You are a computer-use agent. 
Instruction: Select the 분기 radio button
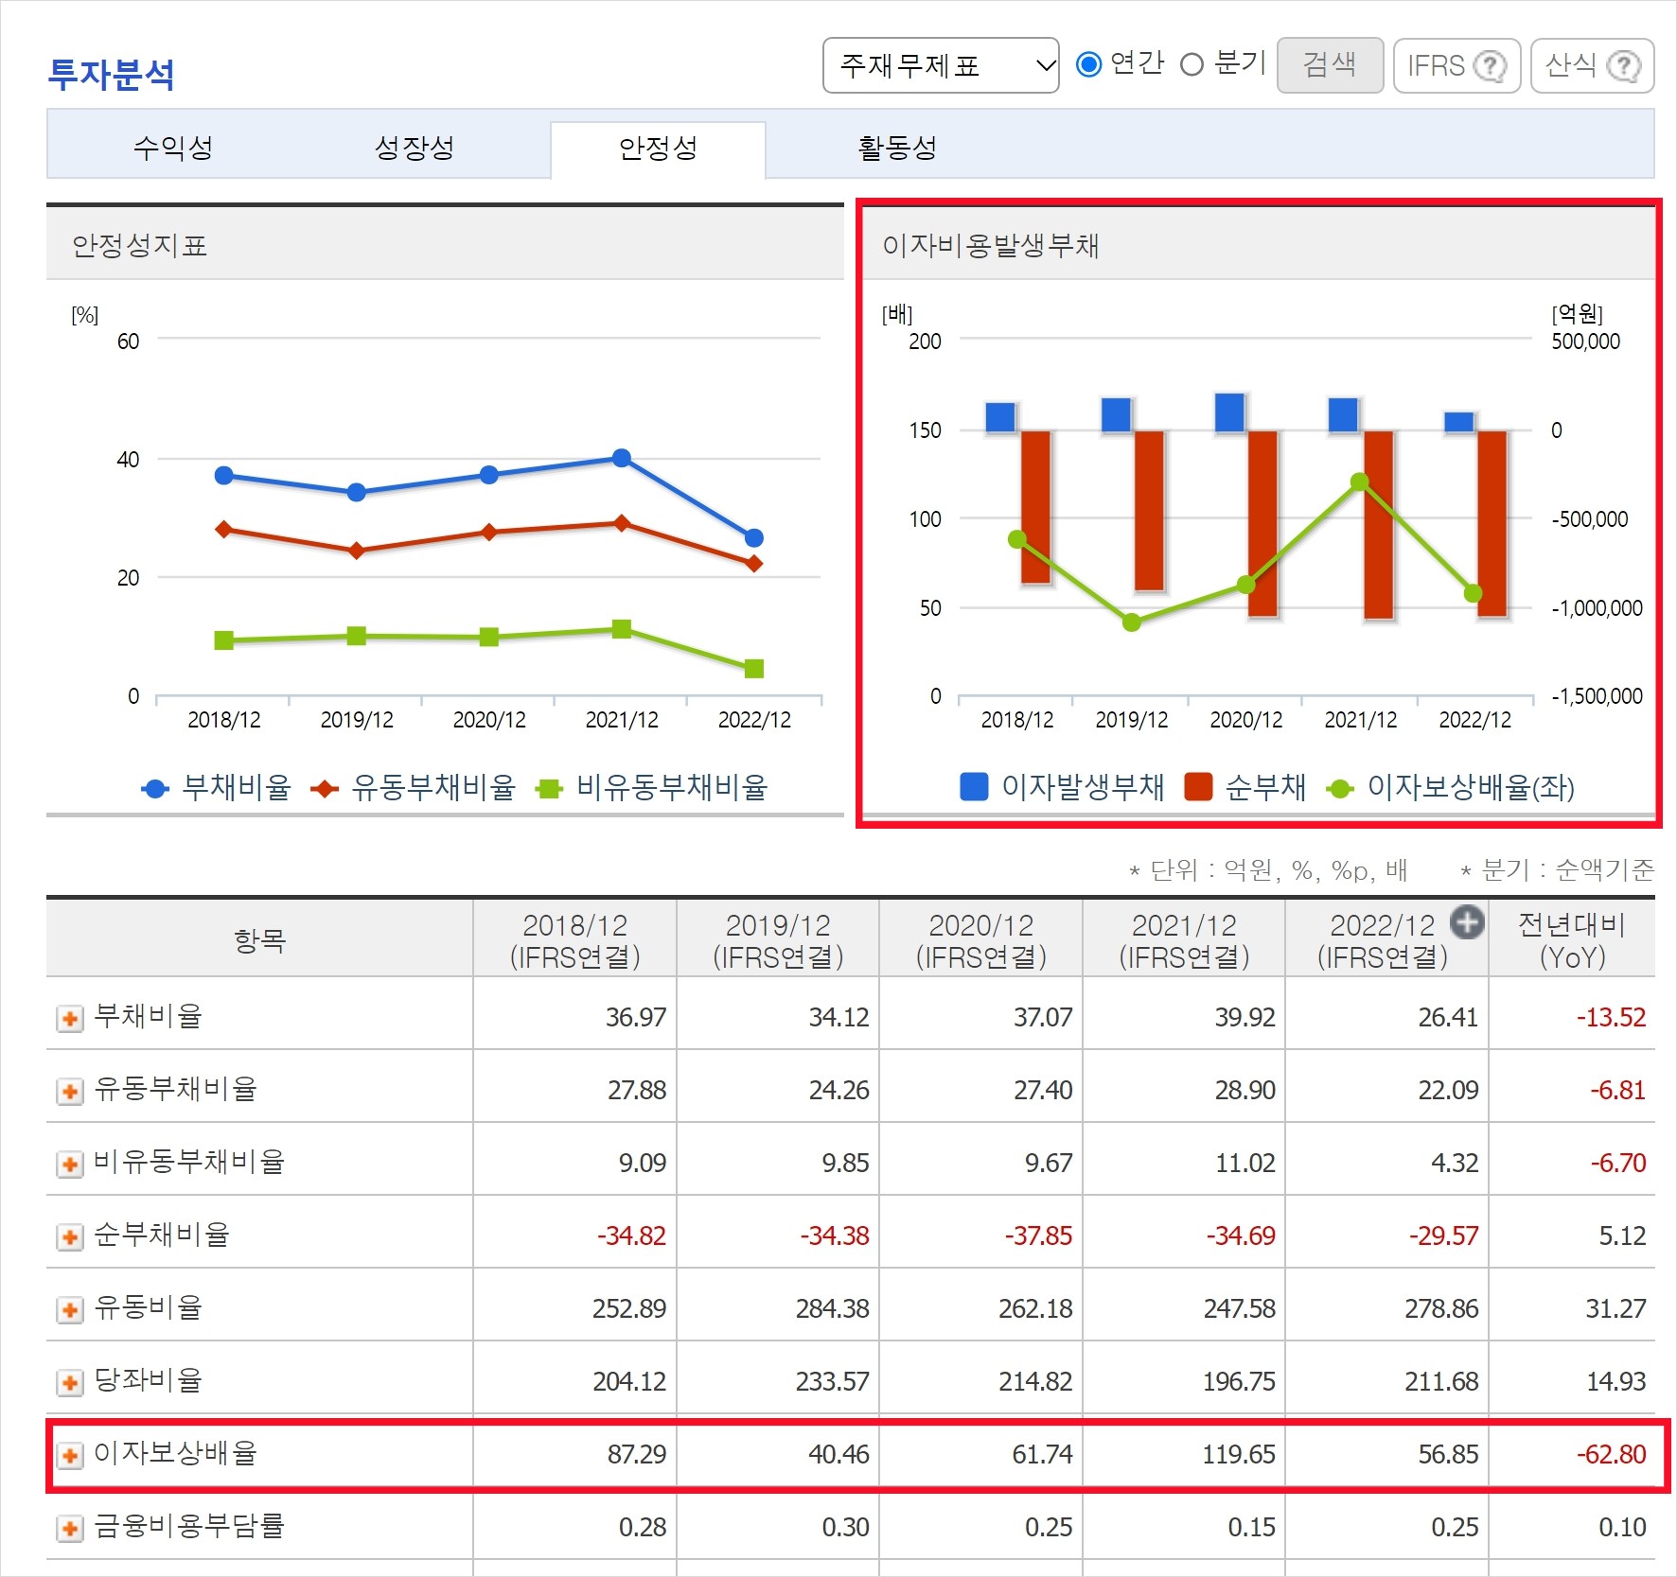tap(1191, 65)
